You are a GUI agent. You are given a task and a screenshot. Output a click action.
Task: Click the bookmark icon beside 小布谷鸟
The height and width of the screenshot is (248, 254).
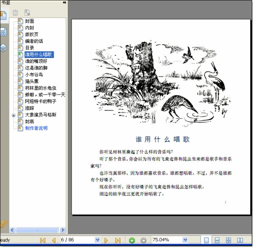coord(20,74)
